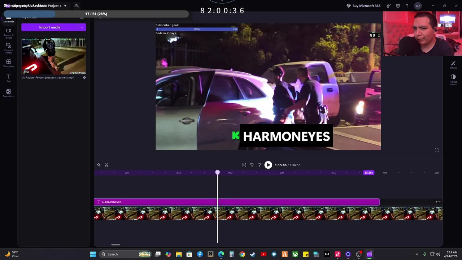Screen dimensions: 462x260
Task: Open the Windows Start menu
Action: pos(93,254)
